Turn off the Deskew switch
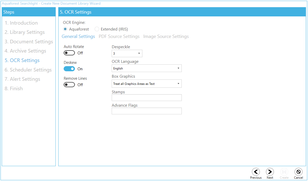 click(69, 69)
